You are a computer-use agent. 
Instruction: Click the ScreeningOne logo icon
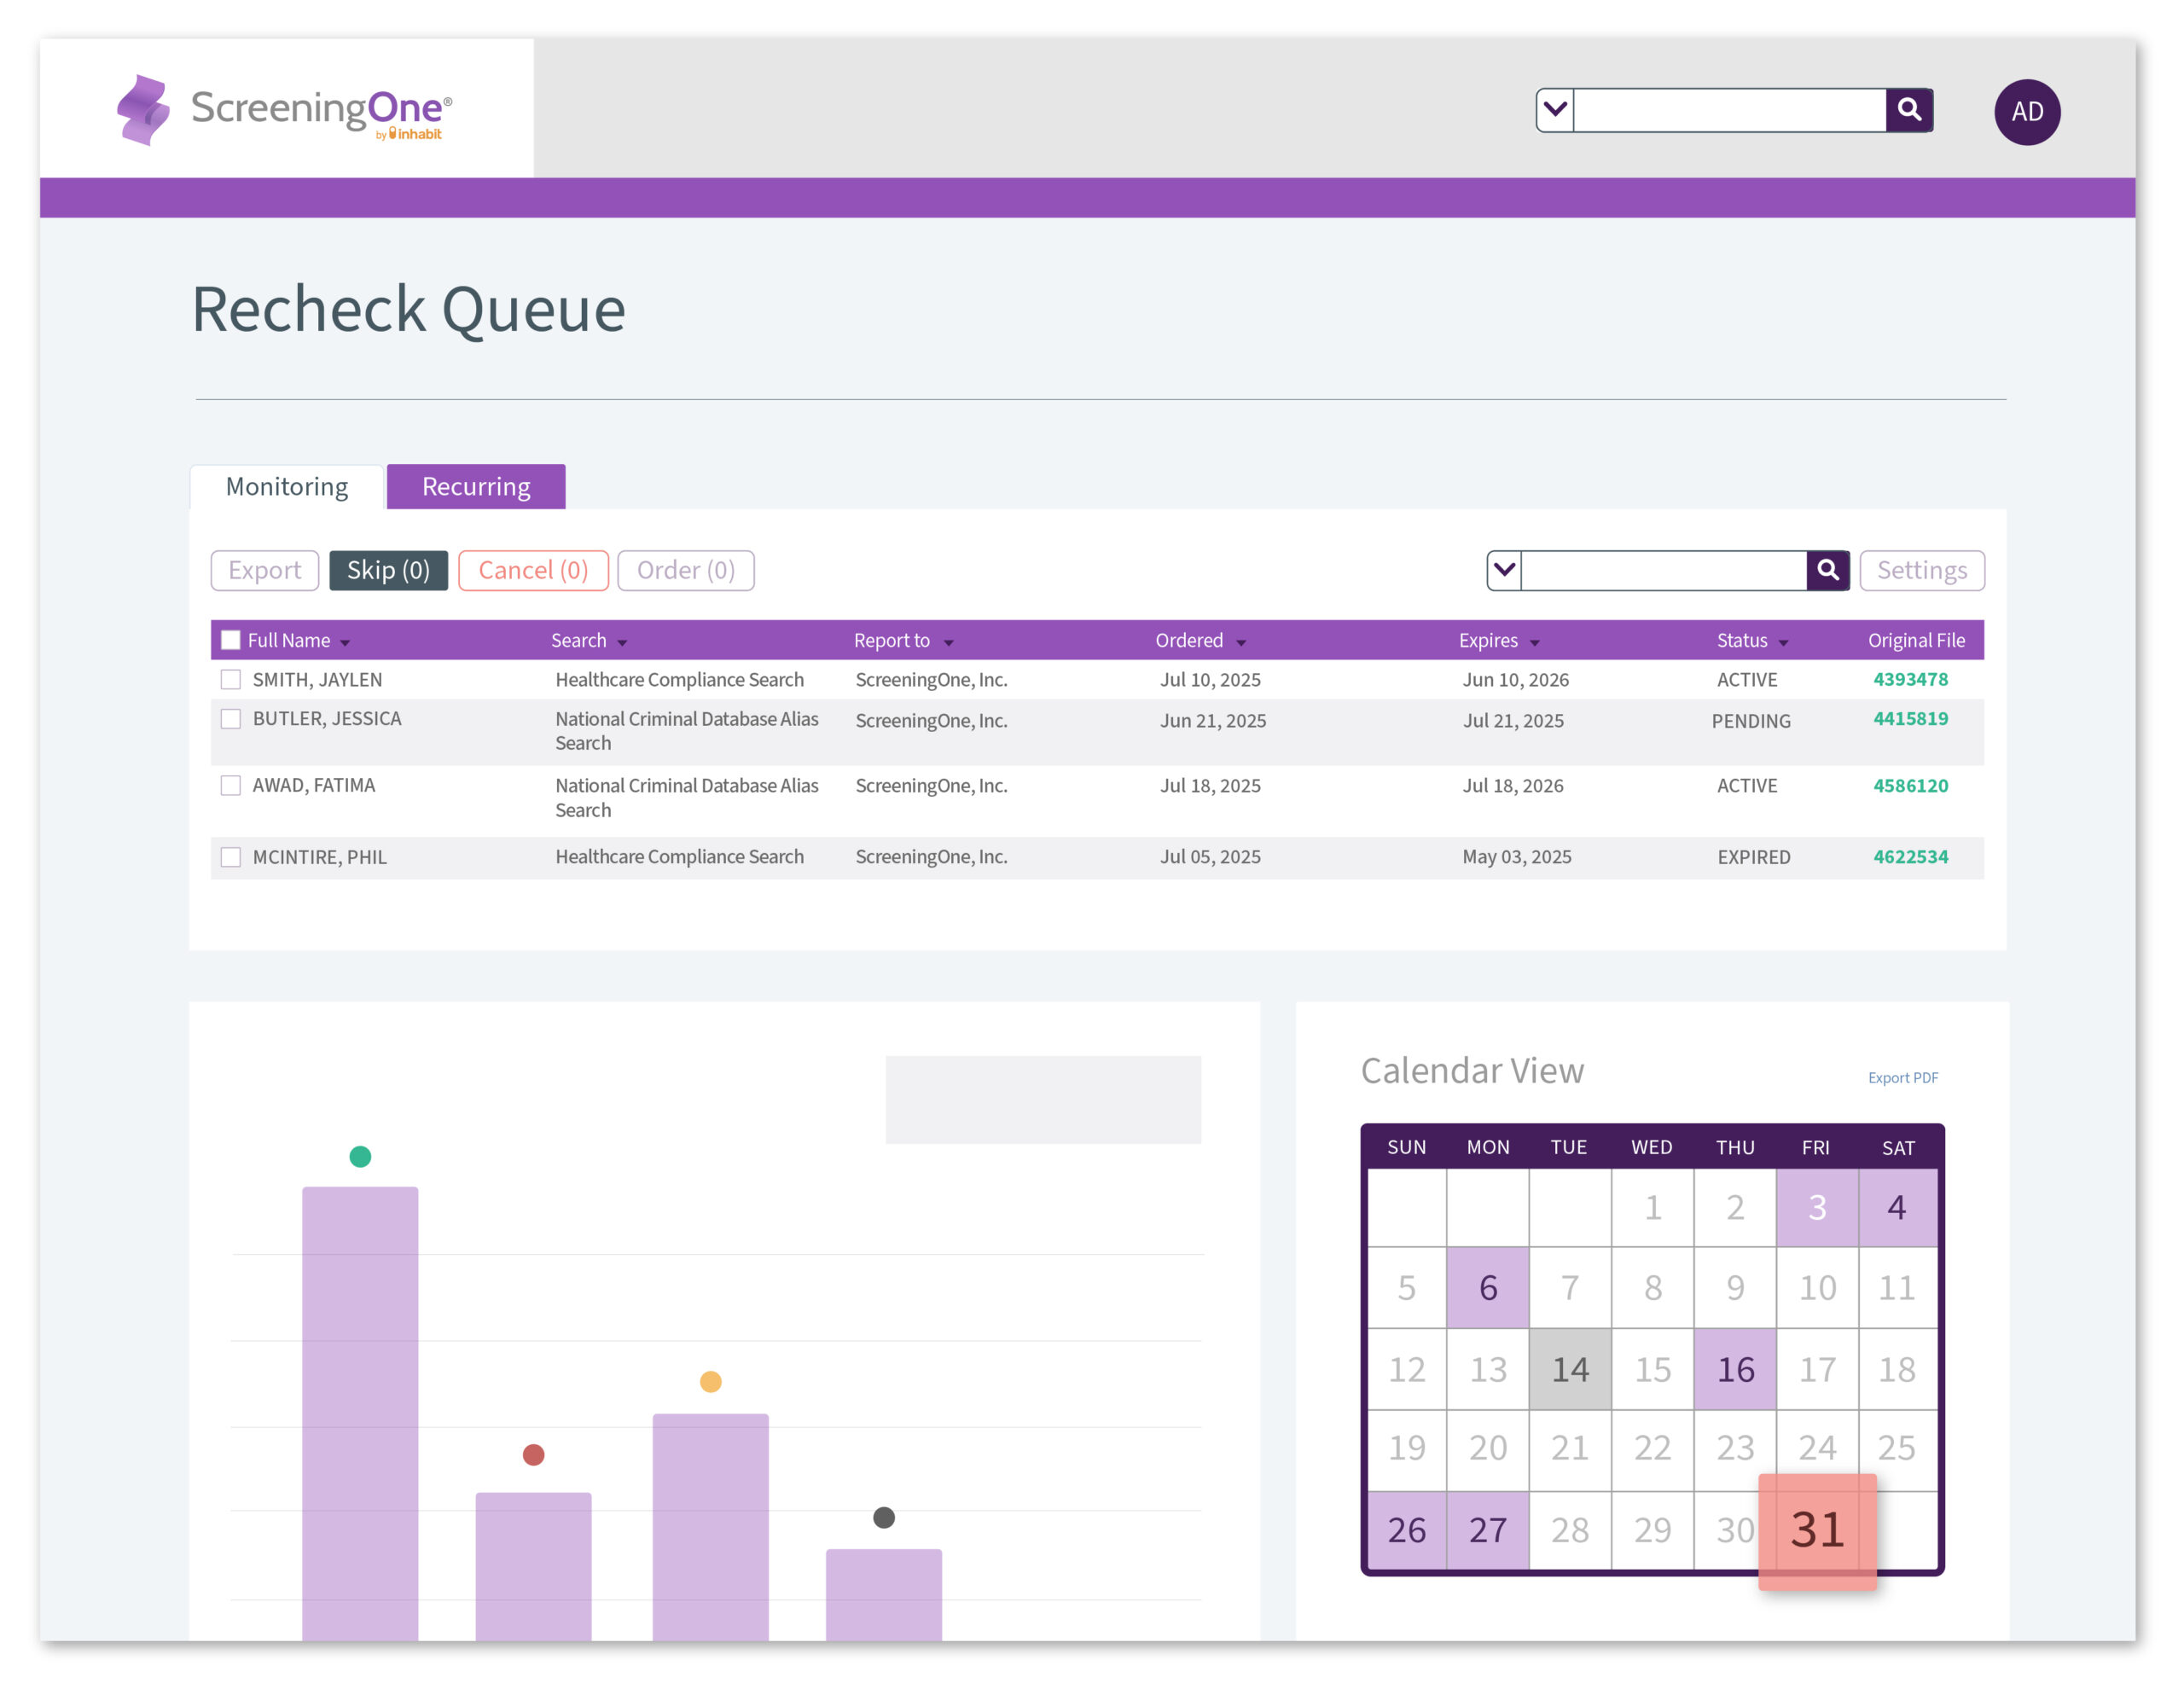click(143, 109)
